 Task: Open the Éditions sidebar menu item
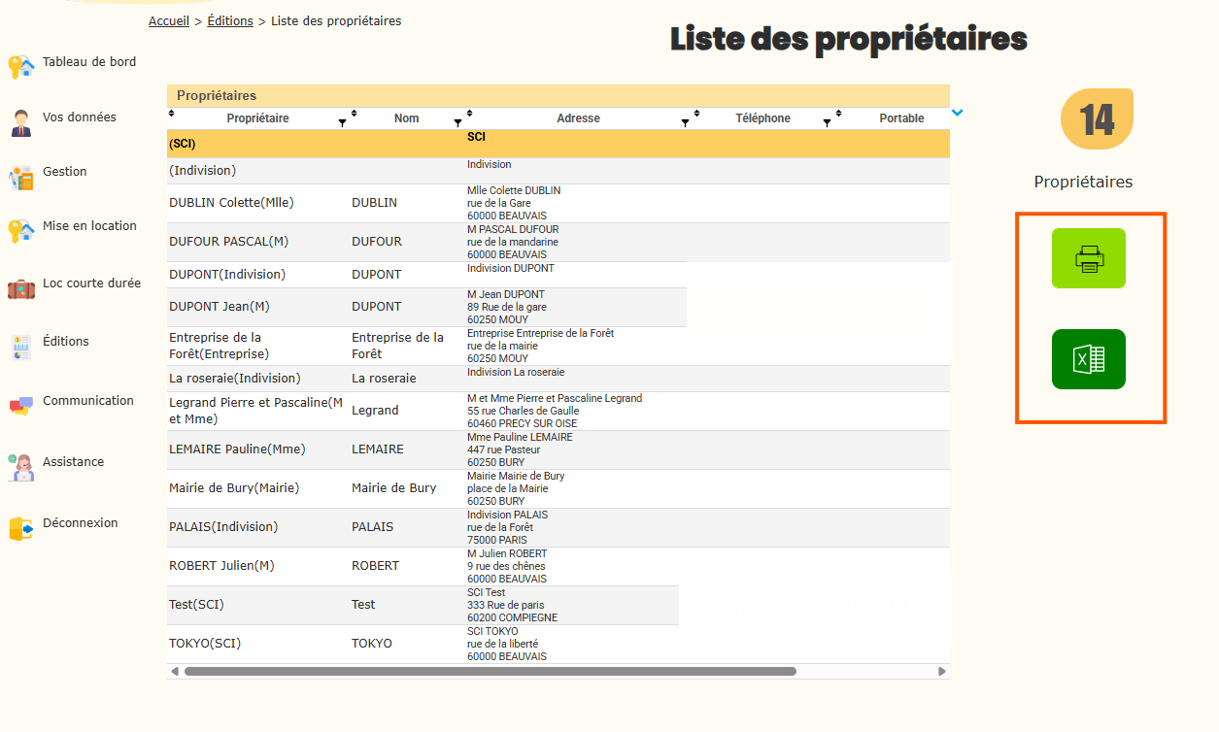pyautogui.click(x=65, y=342)
